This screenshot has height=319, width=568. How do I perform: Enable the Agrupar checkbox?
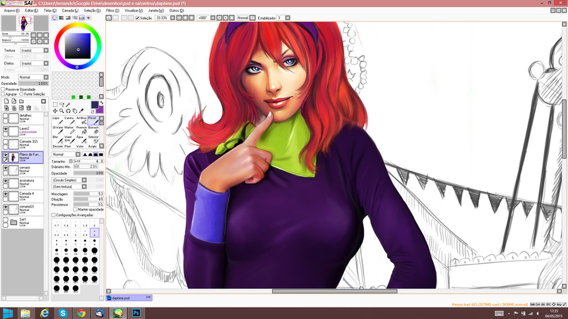[3, 94]
